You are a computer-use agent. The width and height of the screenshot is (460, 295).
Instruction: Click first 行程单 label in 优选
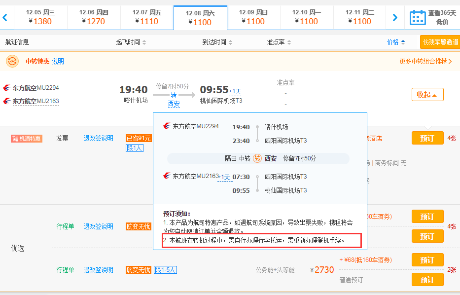point(65,226)
